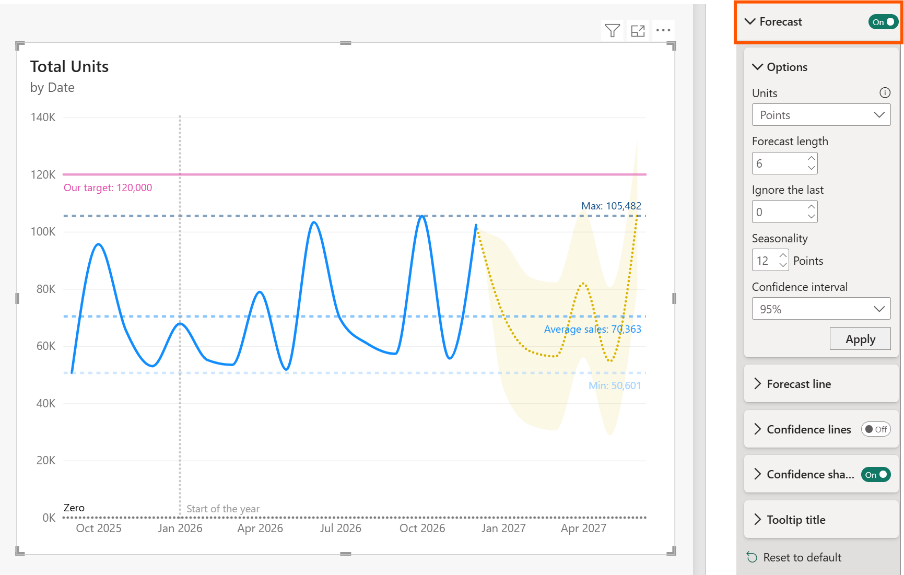This screenshot has height=575, width=904.
Task: Expand the Confidence lines section
Action: pyautogui.click(x=757, y=429)
